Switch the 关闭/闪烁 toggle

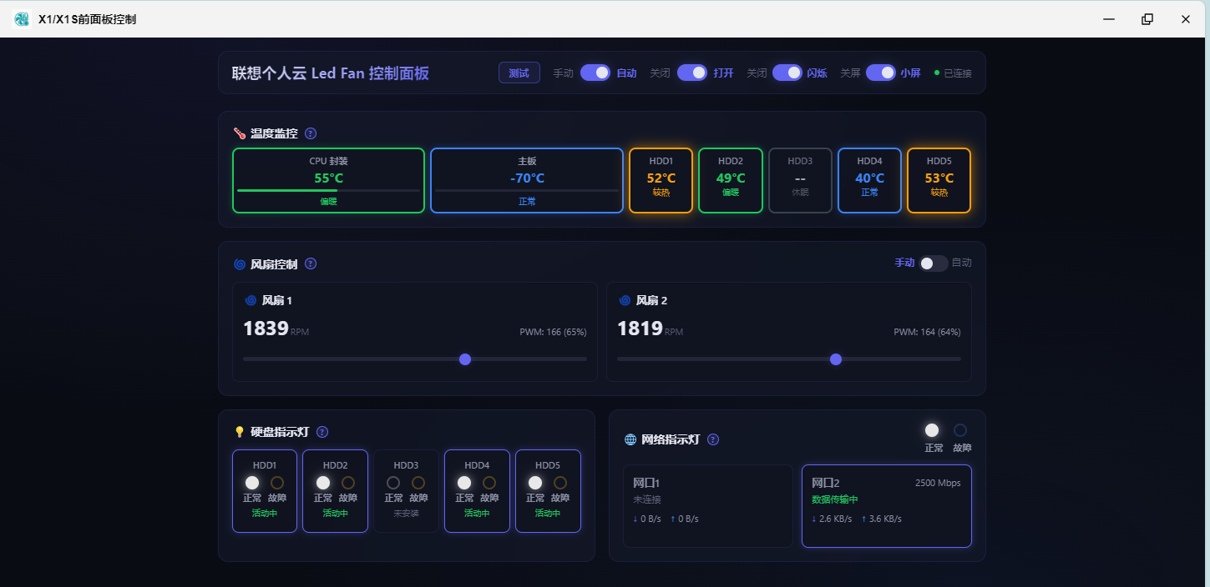pyautogui.click(x=787, y=73)
